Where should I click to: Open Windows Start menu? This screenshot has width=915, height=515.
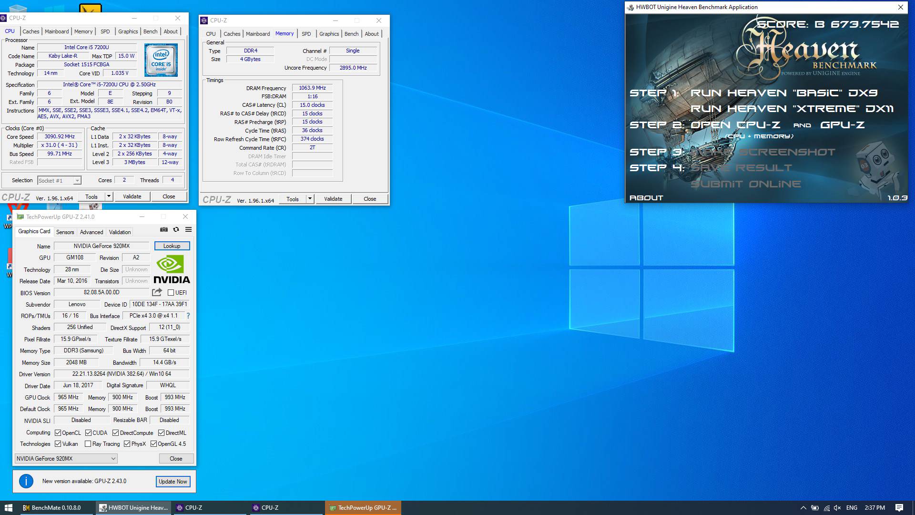click(x=8, y=508)
